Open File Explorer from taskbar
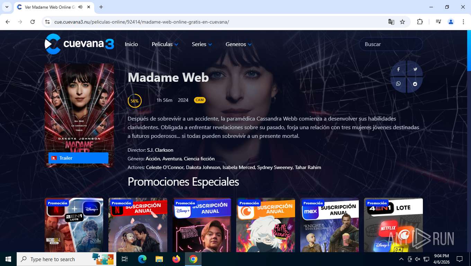Image resolution: width=471 pixels, height=266 pixels. 159,259
